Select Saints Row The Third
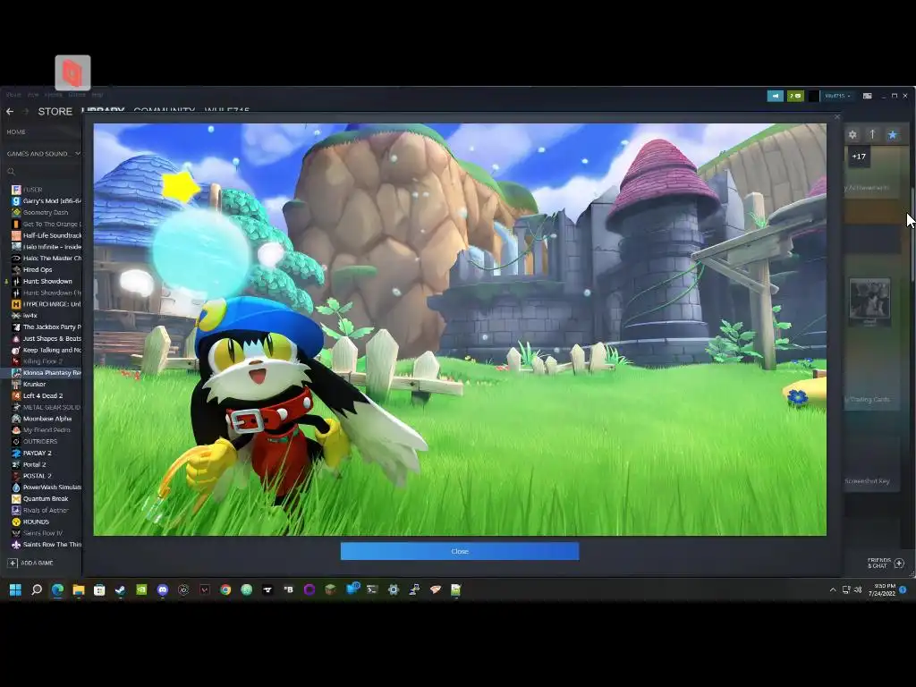 tap(47, 545)
